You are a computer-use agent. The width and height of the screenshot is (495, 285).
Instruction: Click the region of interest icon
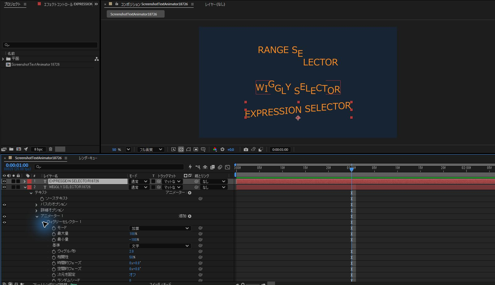pos(196,150)
